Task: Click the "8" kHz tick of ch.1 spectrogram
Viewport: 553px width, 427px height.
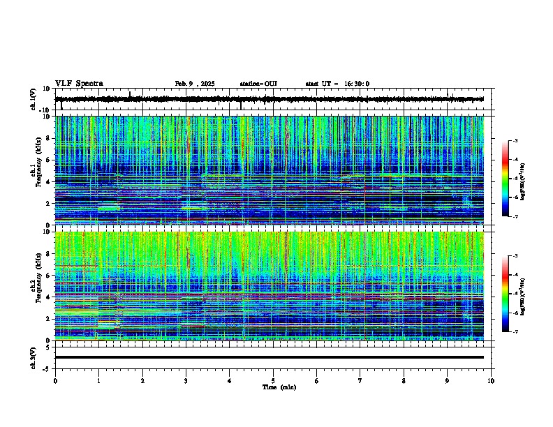Action: pos(49,138)
